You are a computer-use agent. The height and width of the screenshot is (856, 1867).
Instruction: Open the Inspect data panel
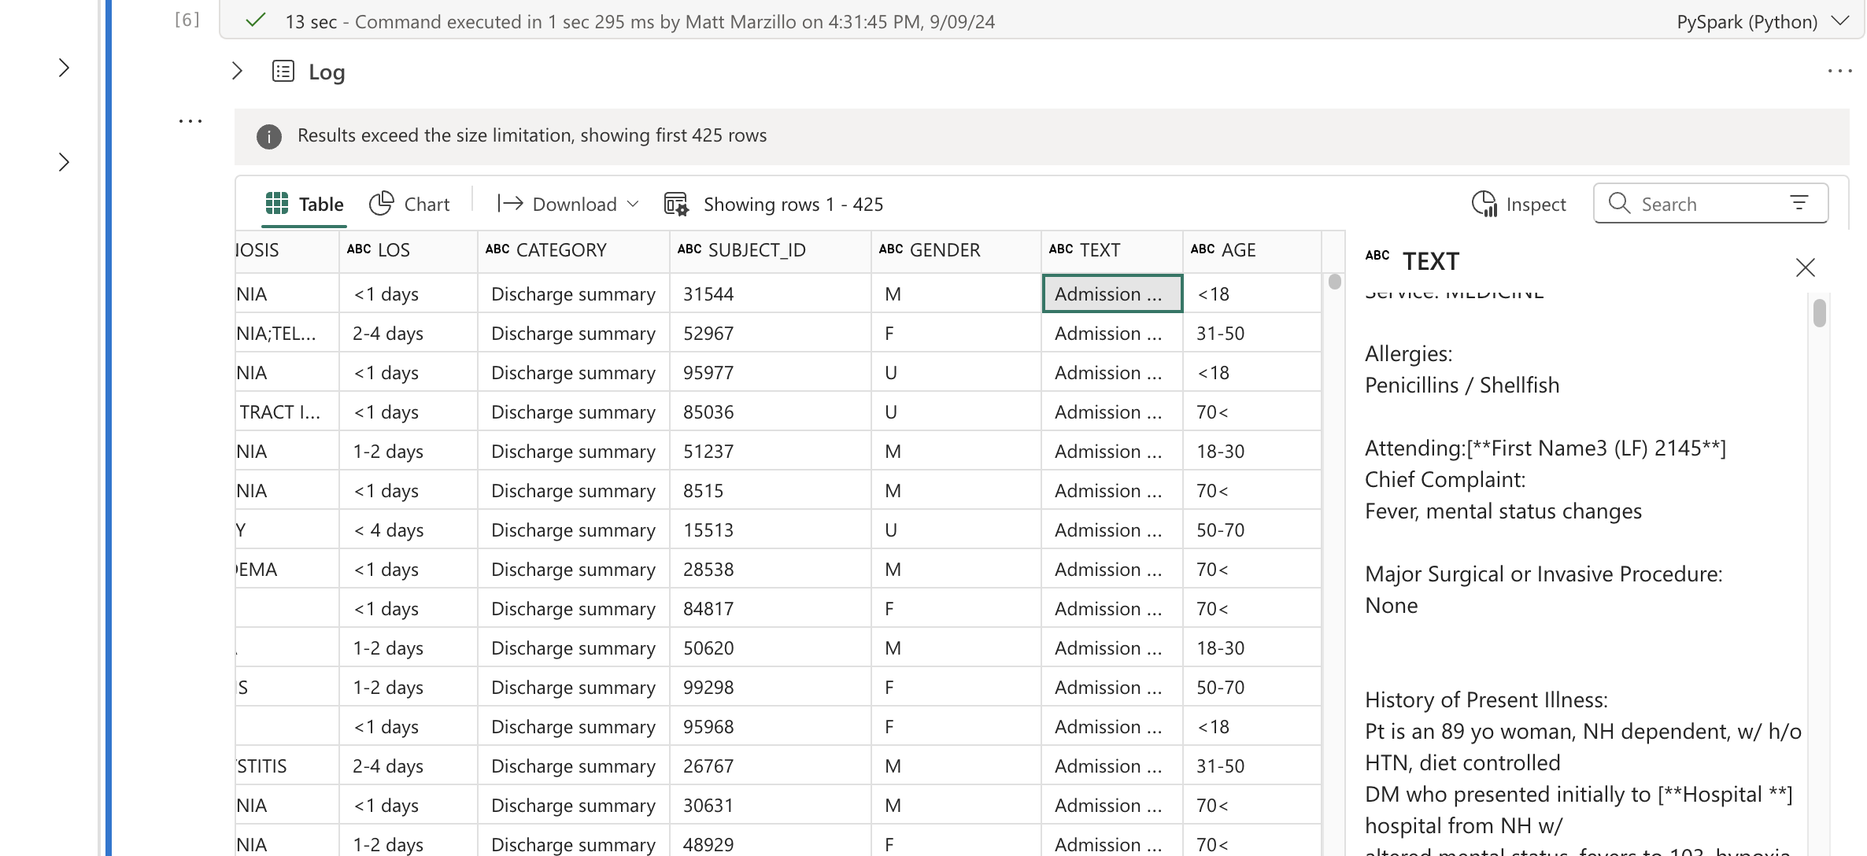coord(1518,204)
